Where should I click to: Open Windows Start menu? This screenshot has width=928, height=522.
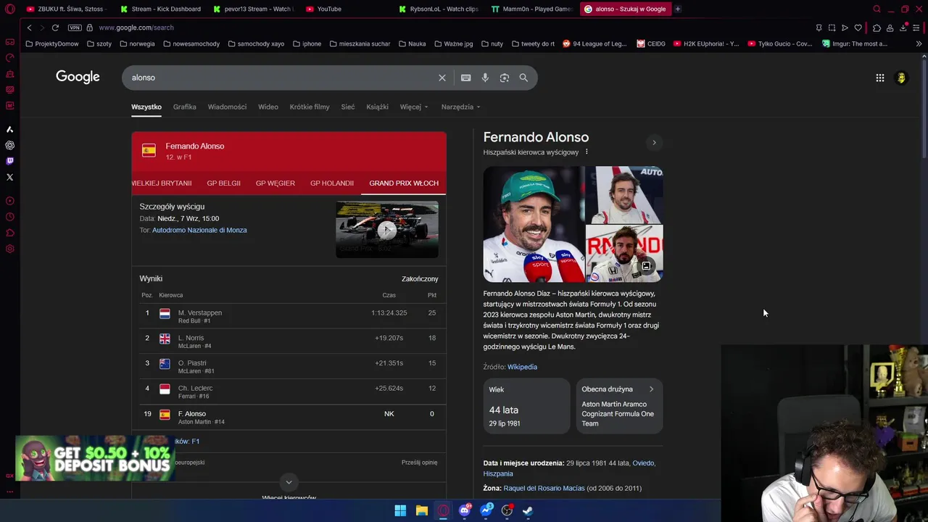400,510
